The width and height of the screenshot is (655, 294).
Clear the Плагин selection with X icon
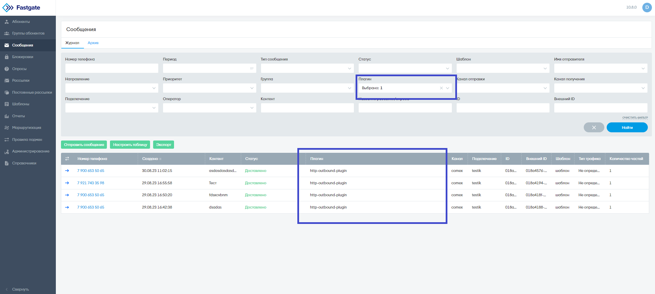[x=441, y=88]
